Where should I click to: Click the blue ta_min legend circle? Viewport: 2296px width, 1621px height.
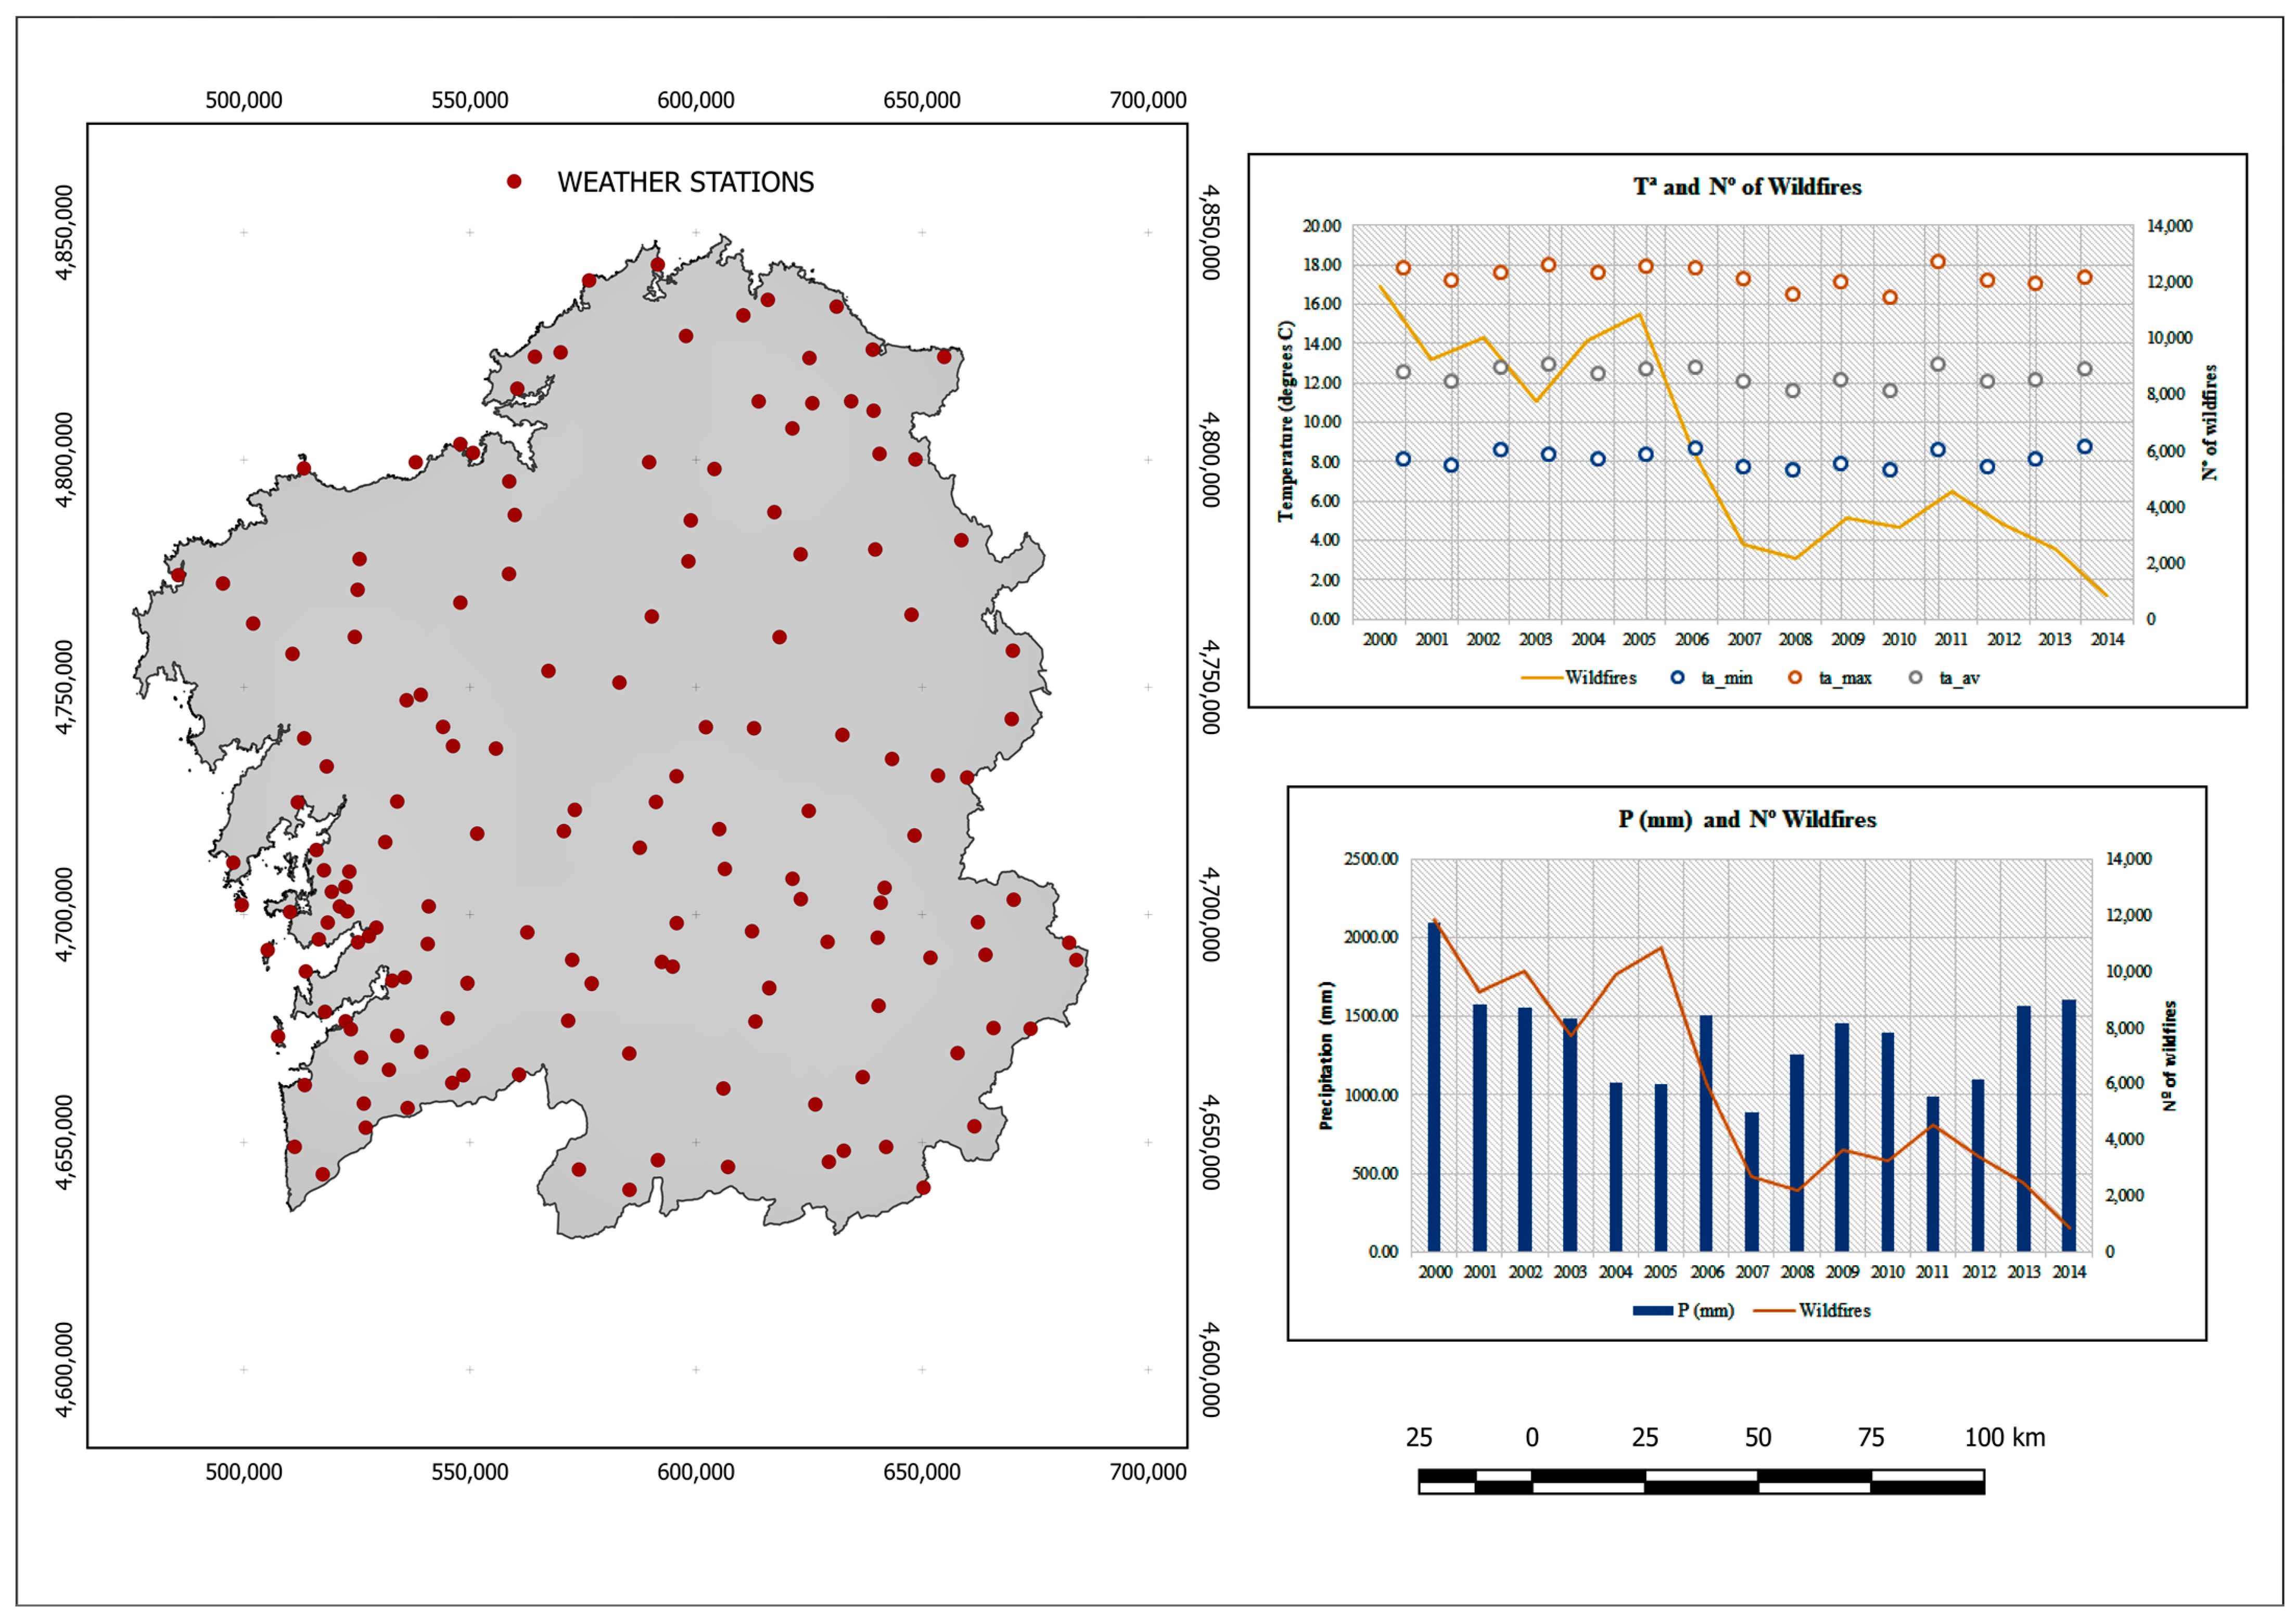tap(1677, 677)
